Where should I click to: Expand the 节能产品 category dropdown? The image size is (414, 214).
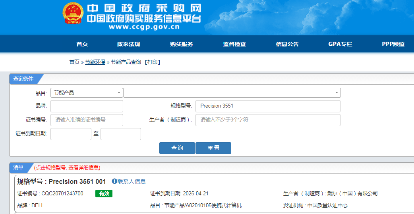(87, 93)
